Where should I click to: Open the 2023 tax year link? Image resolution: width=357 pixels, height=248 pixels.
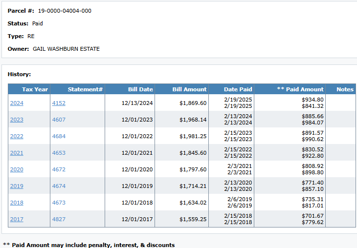pos(17,120)
